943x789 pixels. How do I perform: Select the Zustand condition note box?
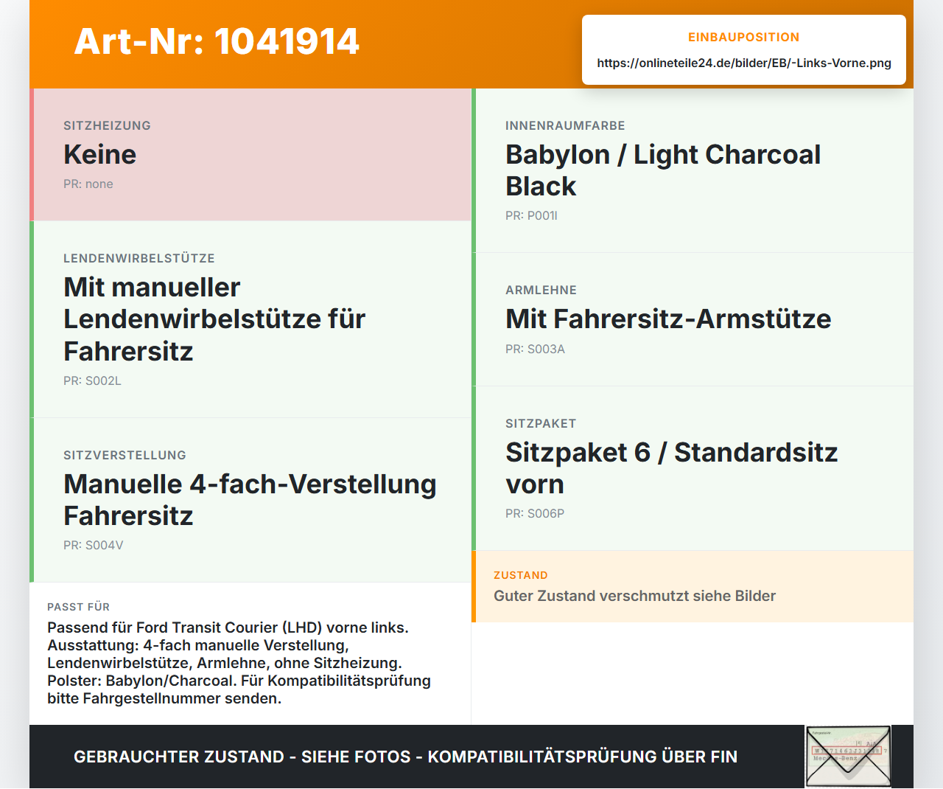click(x=693, y=586)
